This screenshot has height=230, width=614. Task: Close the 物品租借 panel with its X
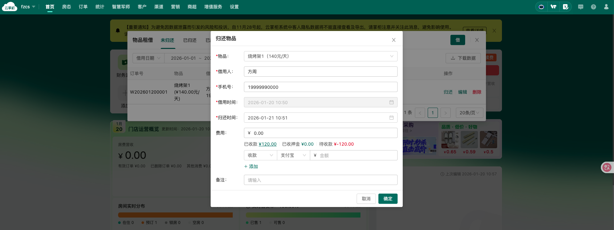coord(477,40)
